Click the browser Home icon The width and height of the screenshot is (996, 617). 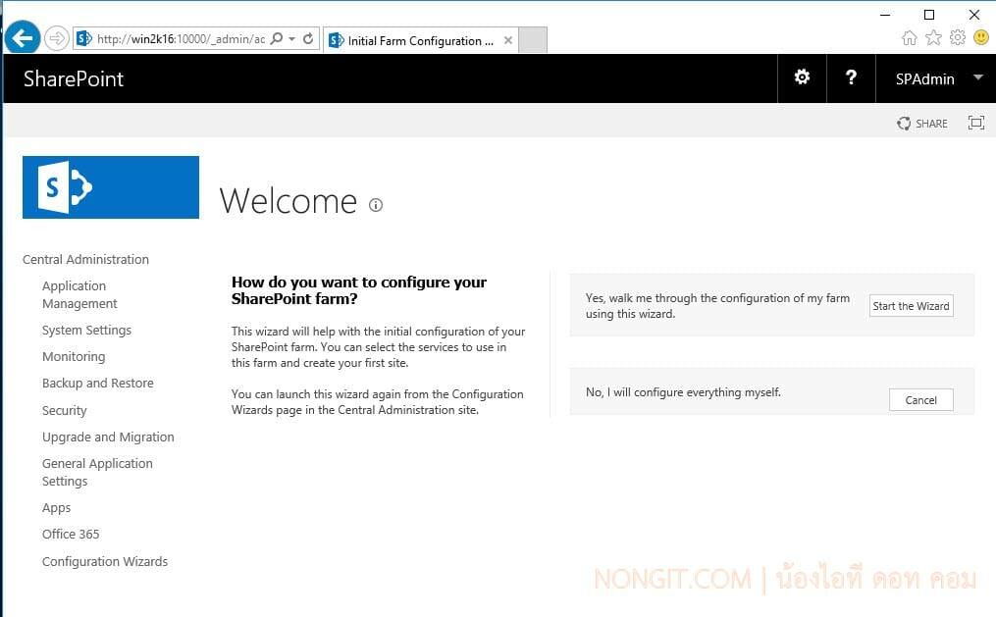pos(909,38)
